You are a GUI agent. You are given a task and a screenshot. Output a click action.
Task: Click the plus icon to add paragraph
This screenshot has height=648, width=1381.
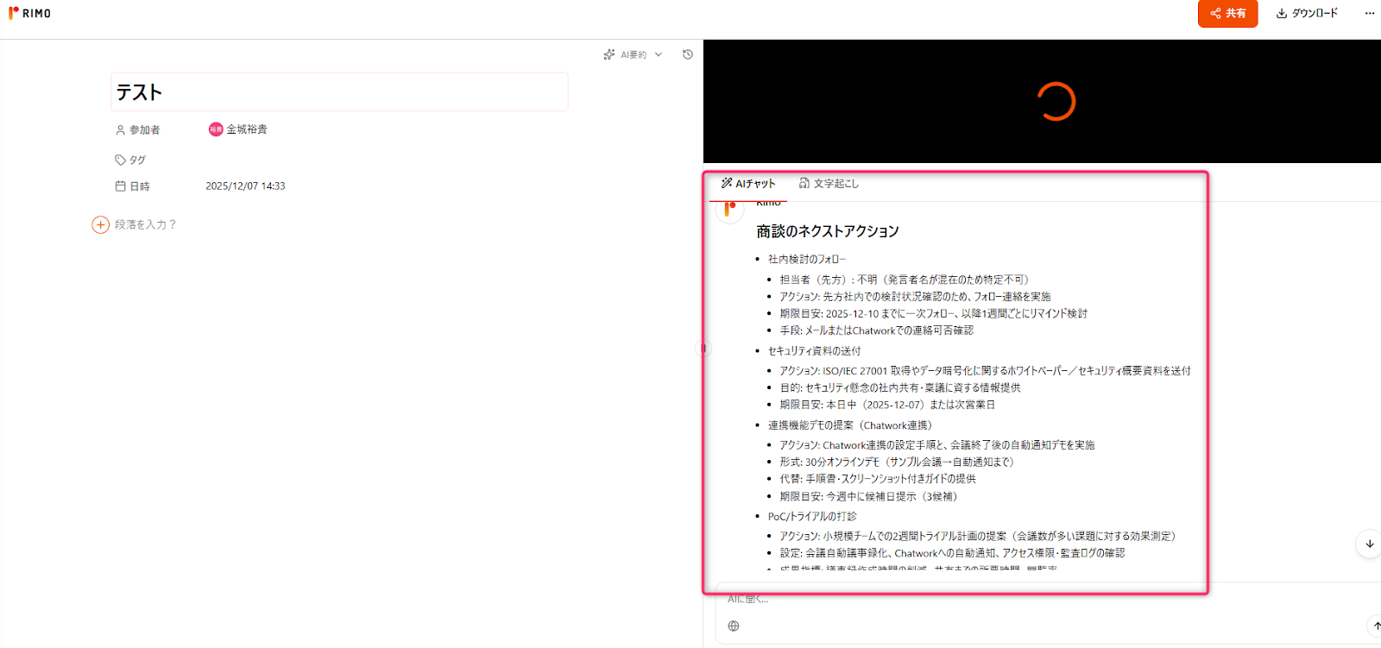101,225
